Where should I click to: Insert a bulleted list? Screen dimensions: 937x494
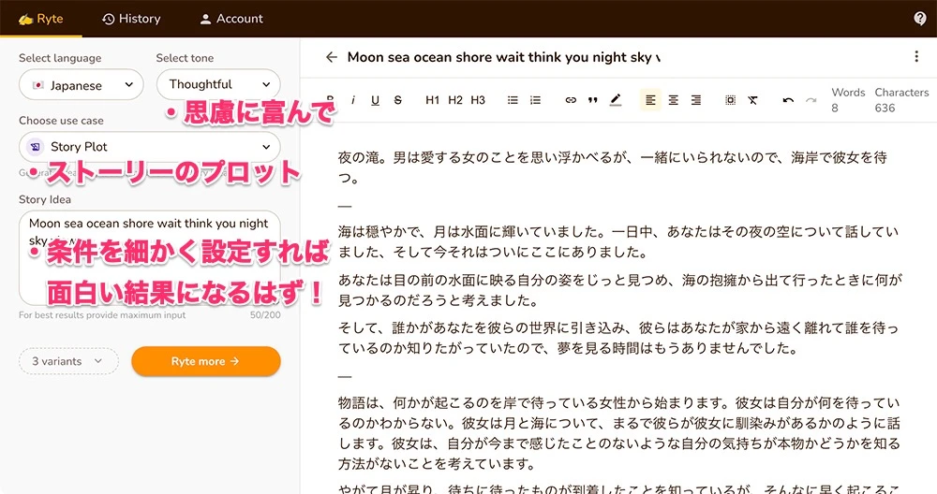click(x=513, y=100)
